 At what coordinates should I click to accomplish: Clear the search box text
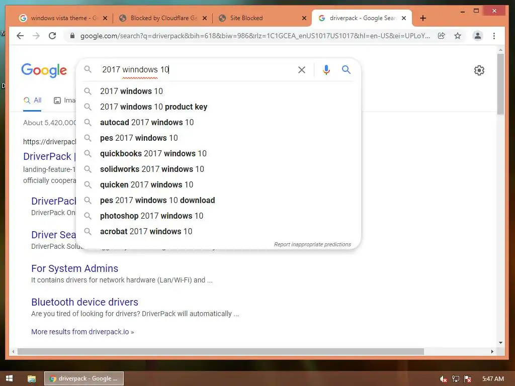pyautogui.click(x=302, y=69)
